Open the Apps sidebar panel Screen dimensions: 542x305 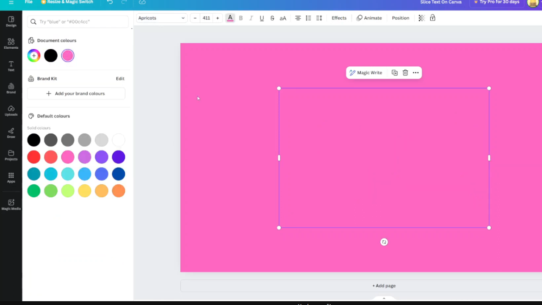click(x=11, y=177)
